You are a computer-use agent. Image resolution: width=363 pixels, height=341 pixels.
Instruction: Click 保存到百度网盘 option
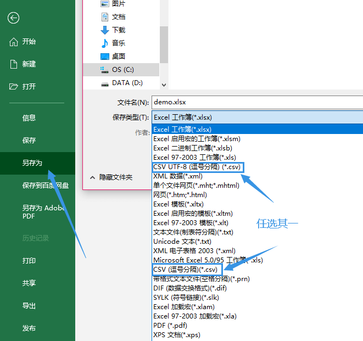tap(46, 186)
